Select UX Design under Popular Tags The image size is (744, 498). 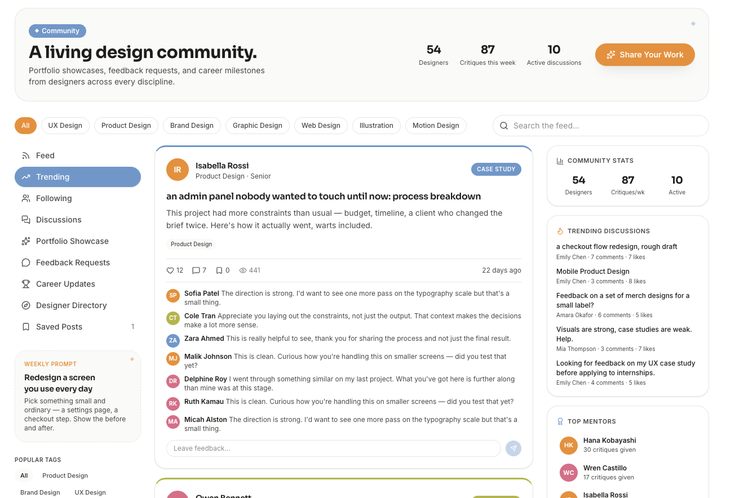(x=90, y=492)
